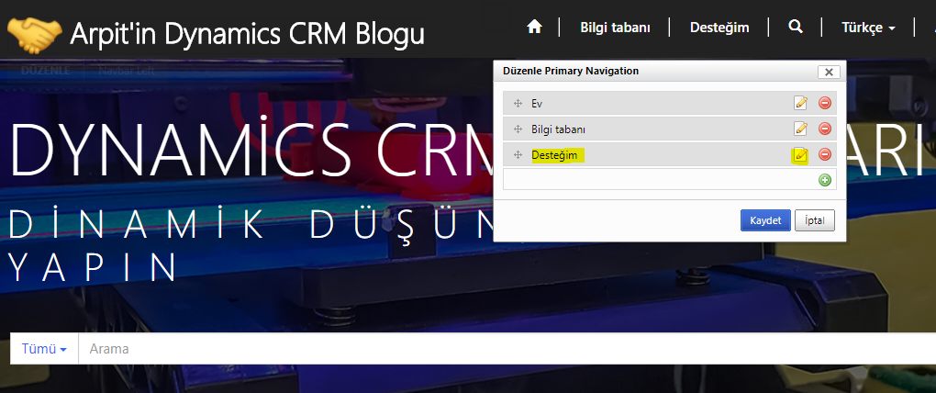
Task: Open the Türkçe language dropdown
Action: [868, 28]
